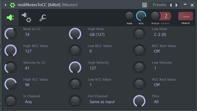Viewport: 197px width, 111px height.
Task: Open the grid preset browser icon
Action: (x=145, y=5)
